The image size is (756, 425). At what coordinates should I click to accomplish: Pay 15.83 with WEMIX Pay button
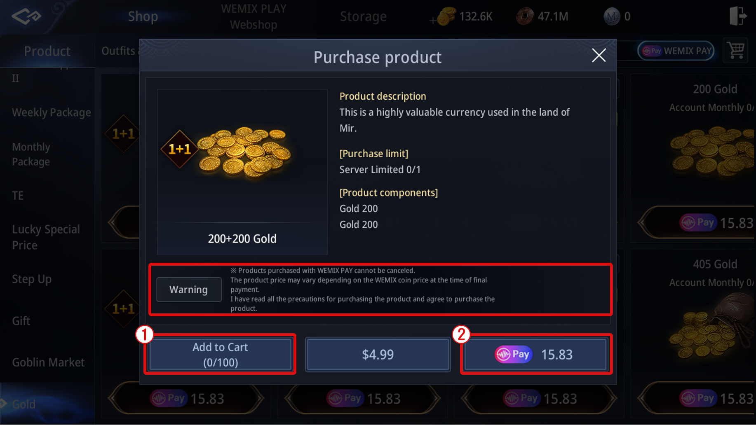pos(535,355)
